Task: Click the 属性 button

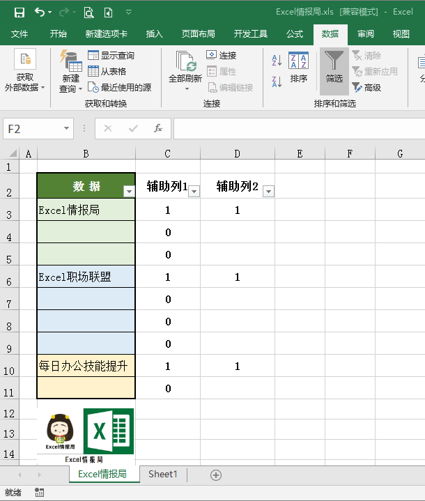Action: 222,71
